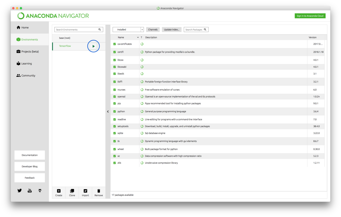Click the type icon for python
The height and width of the screenshot is (217, 341).
tap(142, 111)
